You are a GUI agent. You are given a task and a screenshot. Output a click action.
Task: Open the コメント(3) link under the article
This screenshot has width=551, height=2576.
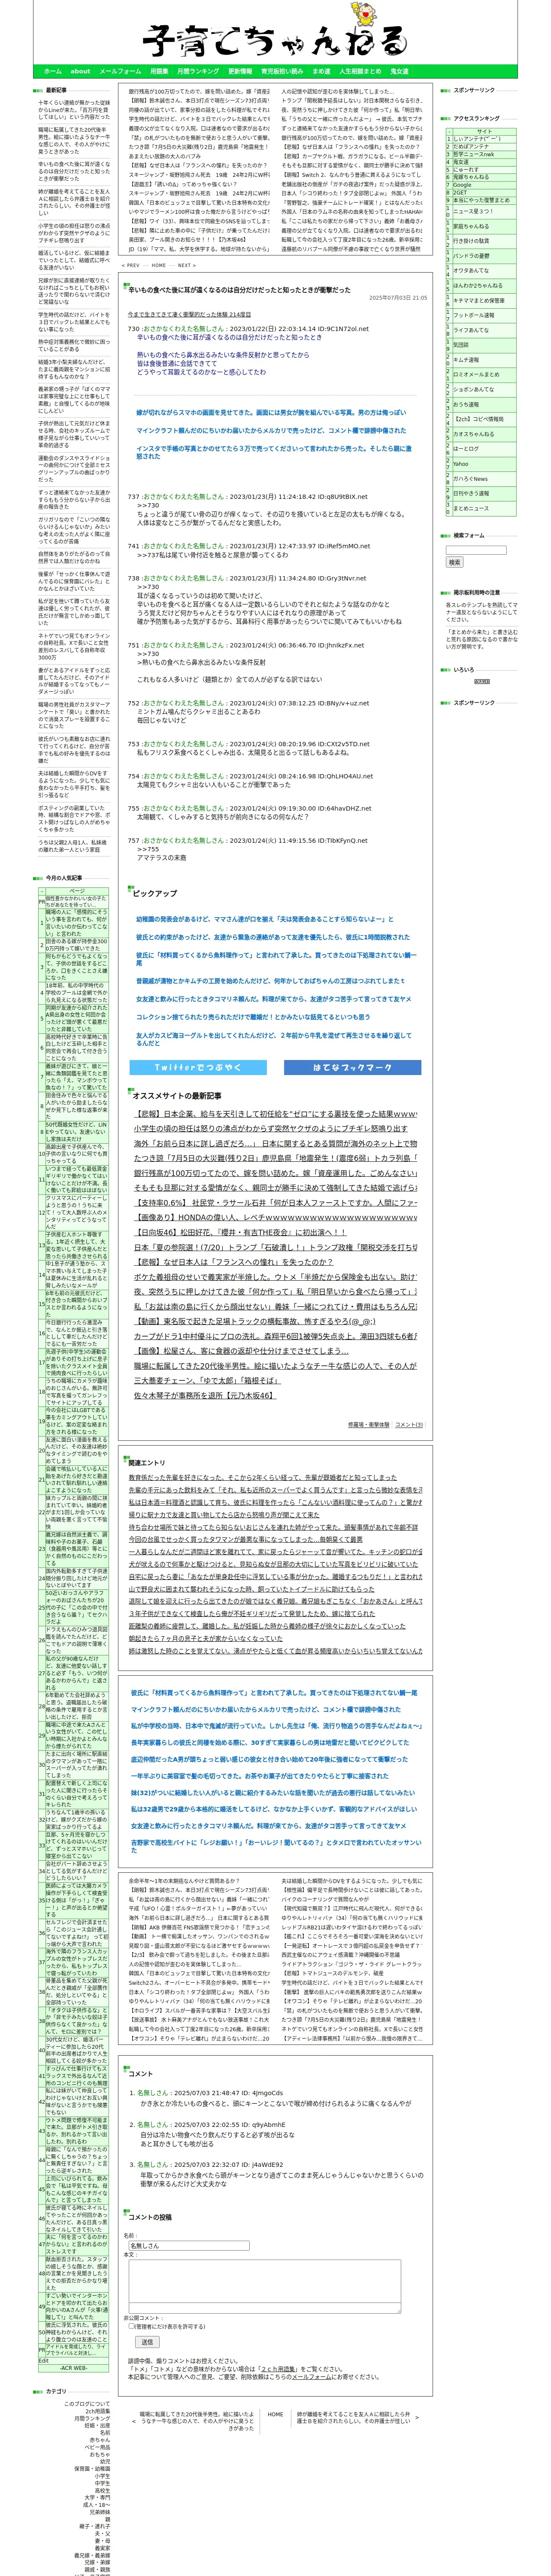[408, 1425]
